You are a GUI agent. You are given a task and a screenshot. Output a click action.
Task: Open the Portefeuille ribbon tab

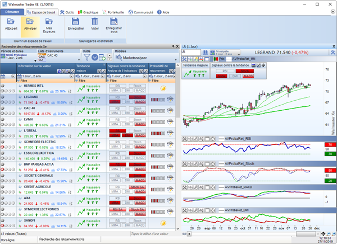tap(113, 12)
